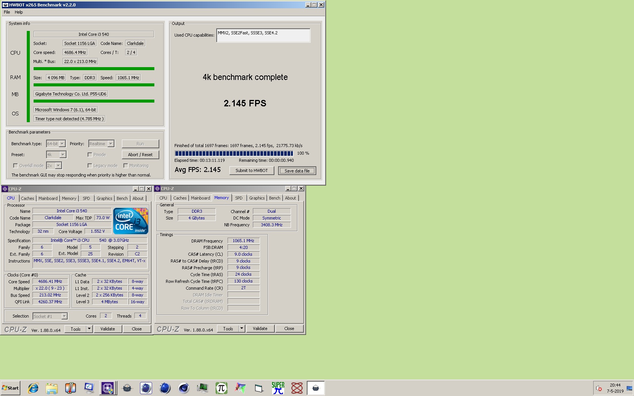Open the Help menu in HWBOT
The width and height of the screenshot is (634, 396).
(x=19, y=12)
